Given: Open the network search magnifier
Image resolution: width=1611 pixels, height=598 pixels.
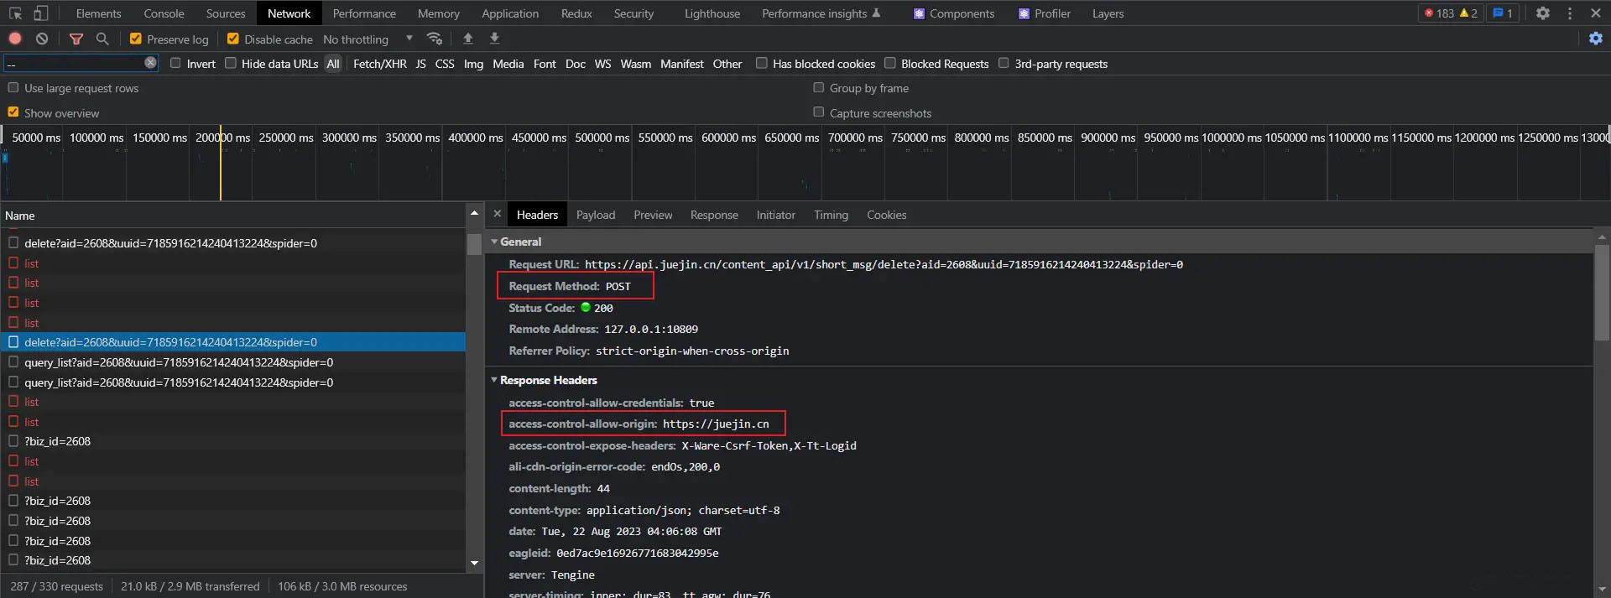Looking at the screenshot, I should [102, 39].
